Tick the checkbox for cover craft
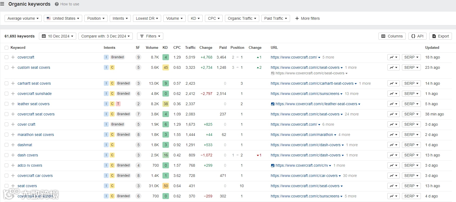 [6, 124]
